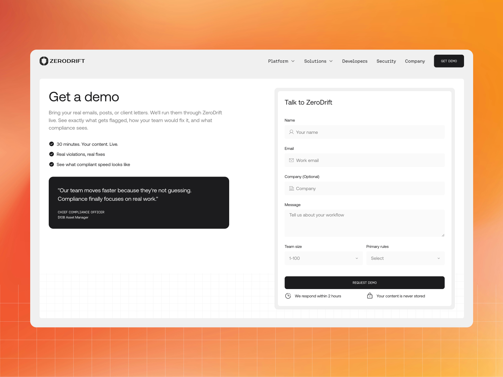
Task: Click the envelope icon in Email field
Action: click(x=291, y=160)
